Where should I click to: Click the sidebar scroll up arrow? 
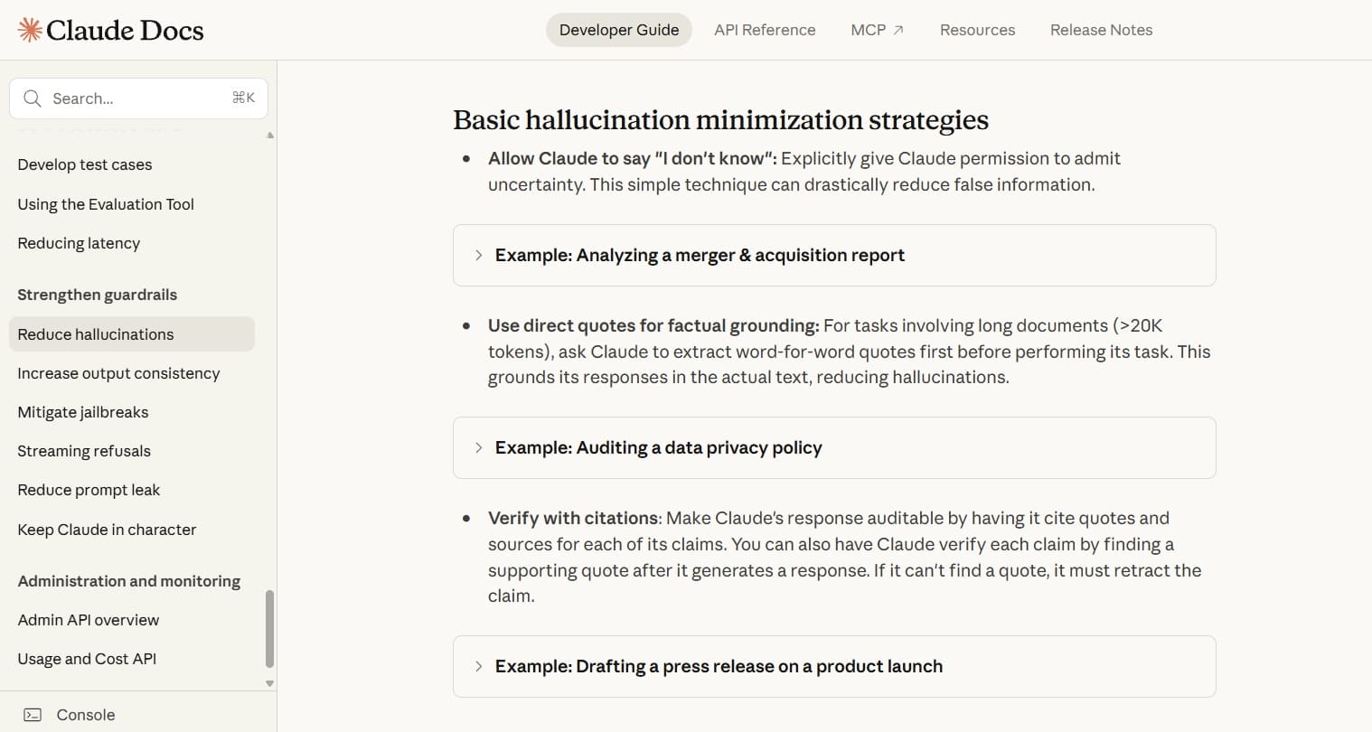(270, 136)
